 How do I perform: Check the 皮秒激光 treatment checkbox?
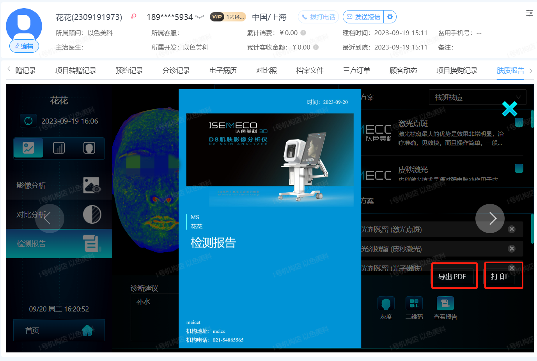[x=519, y=168]
